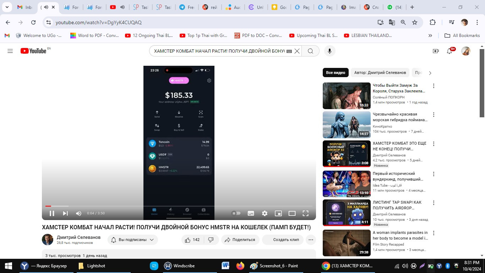This screenshot has width=485, height=273.
Task: Bookmark this tab with the star icon
Action: (x=415, y=22)
